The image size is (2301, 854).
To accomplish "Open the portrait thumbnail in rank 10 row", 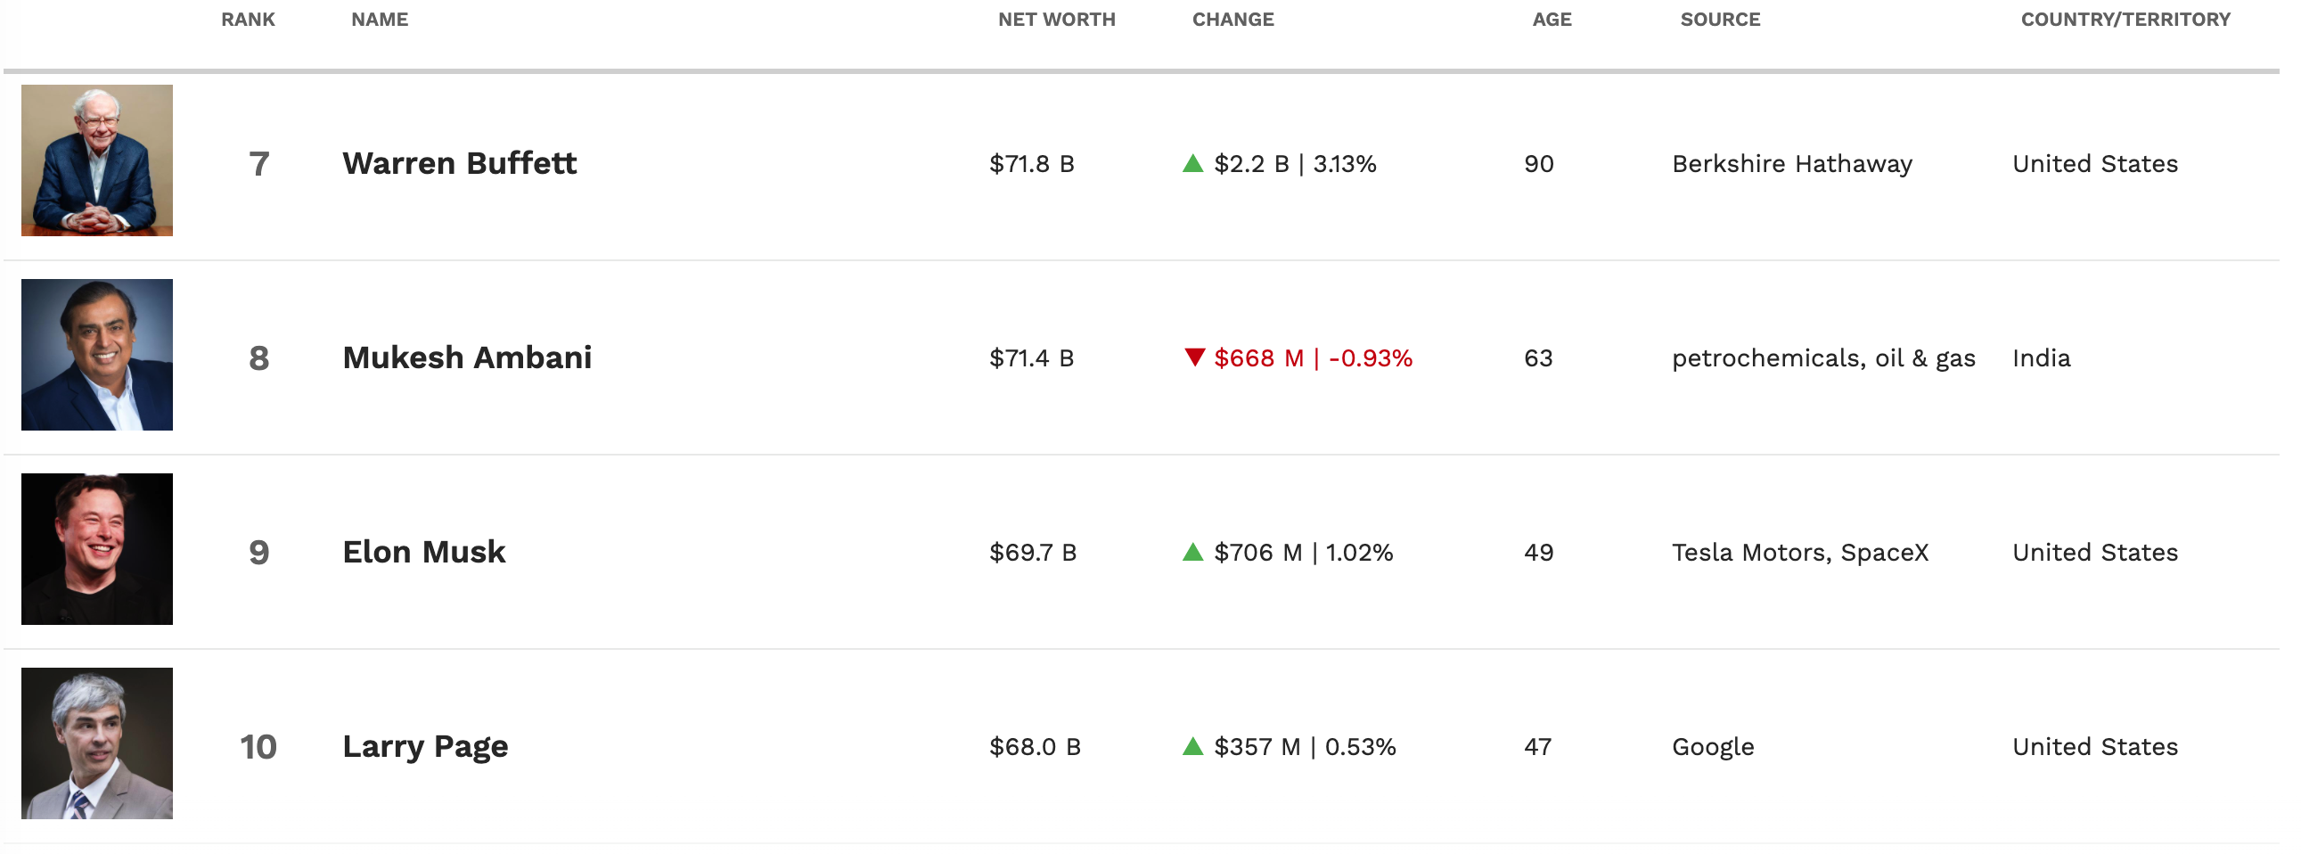I will pyautogui.click(x=97, y=743).
